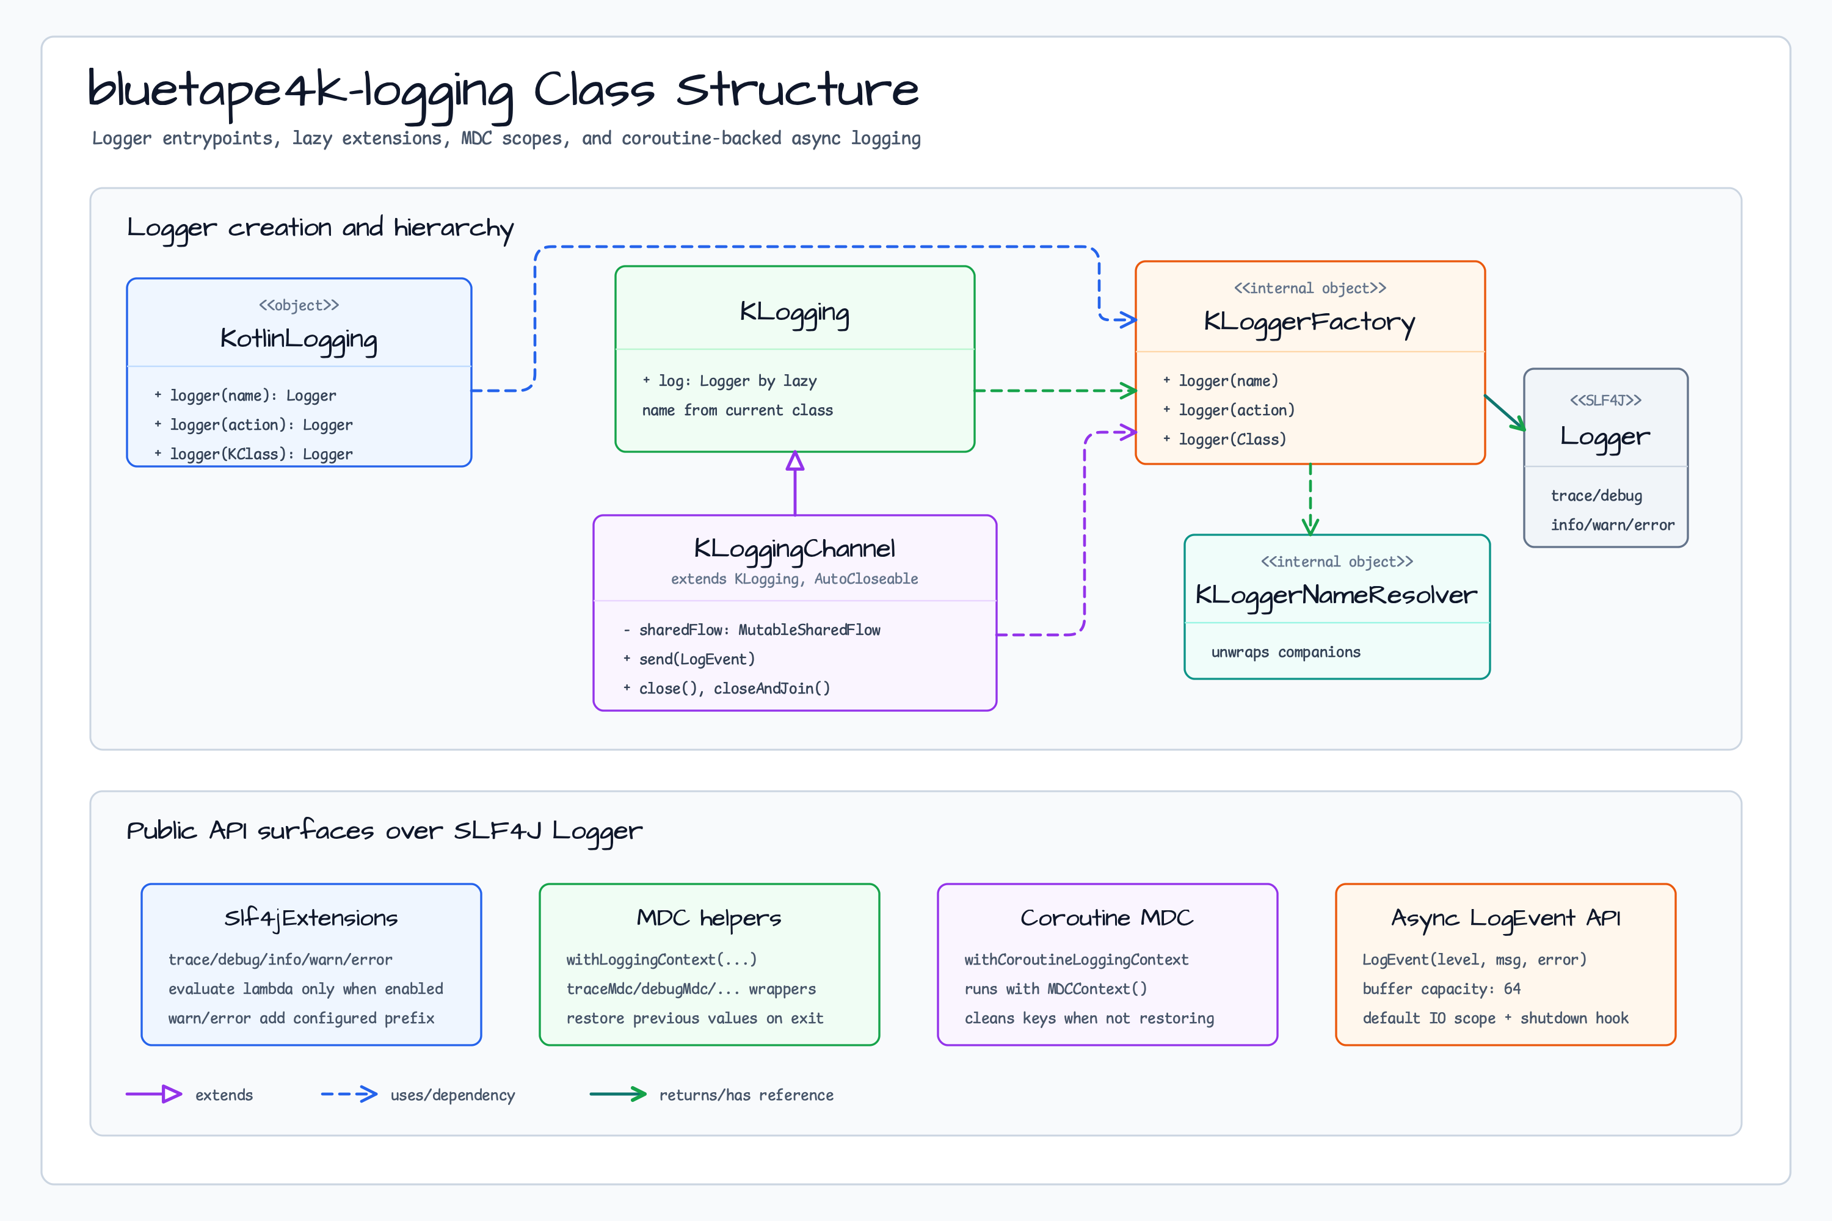Image resolution: width=1832 pixels, height=1221 pixels.
Task: Select '+ log: Logger by lazy' member
Action: point(730,381)
